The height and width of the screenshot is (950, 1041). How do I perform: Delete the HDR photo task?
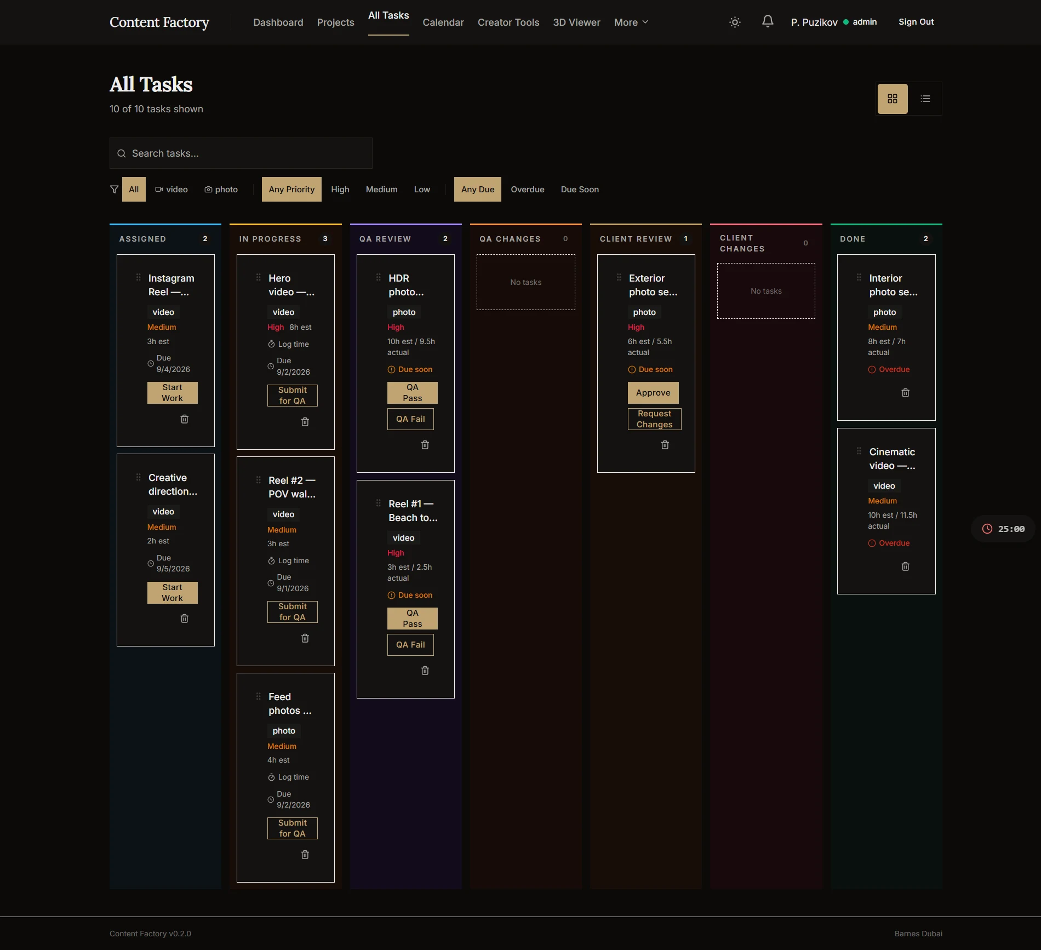(425, 445)
